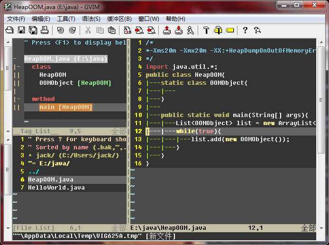
Task: Click the Tag List scrollbar down arrow
Action: [8, 132]
